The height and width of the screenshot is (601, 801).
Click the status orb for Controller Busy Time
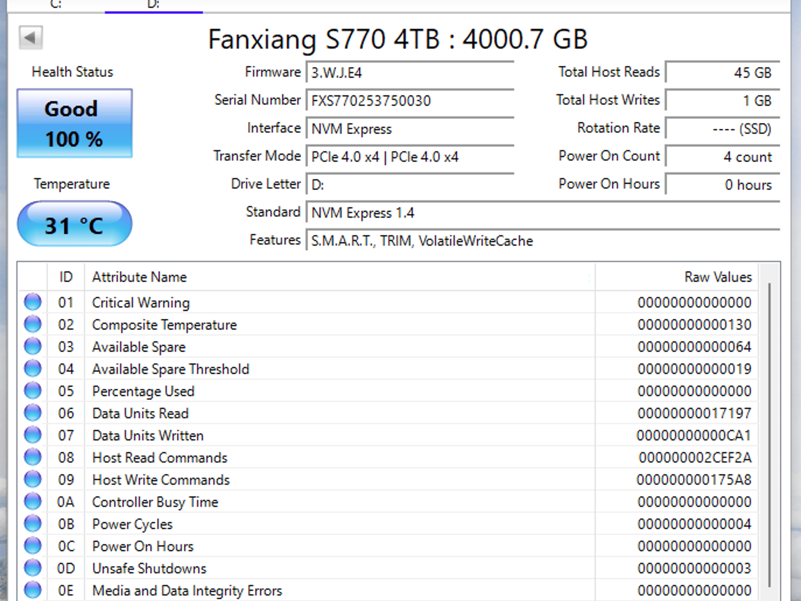pyautogui.click(x=32, y=502)
